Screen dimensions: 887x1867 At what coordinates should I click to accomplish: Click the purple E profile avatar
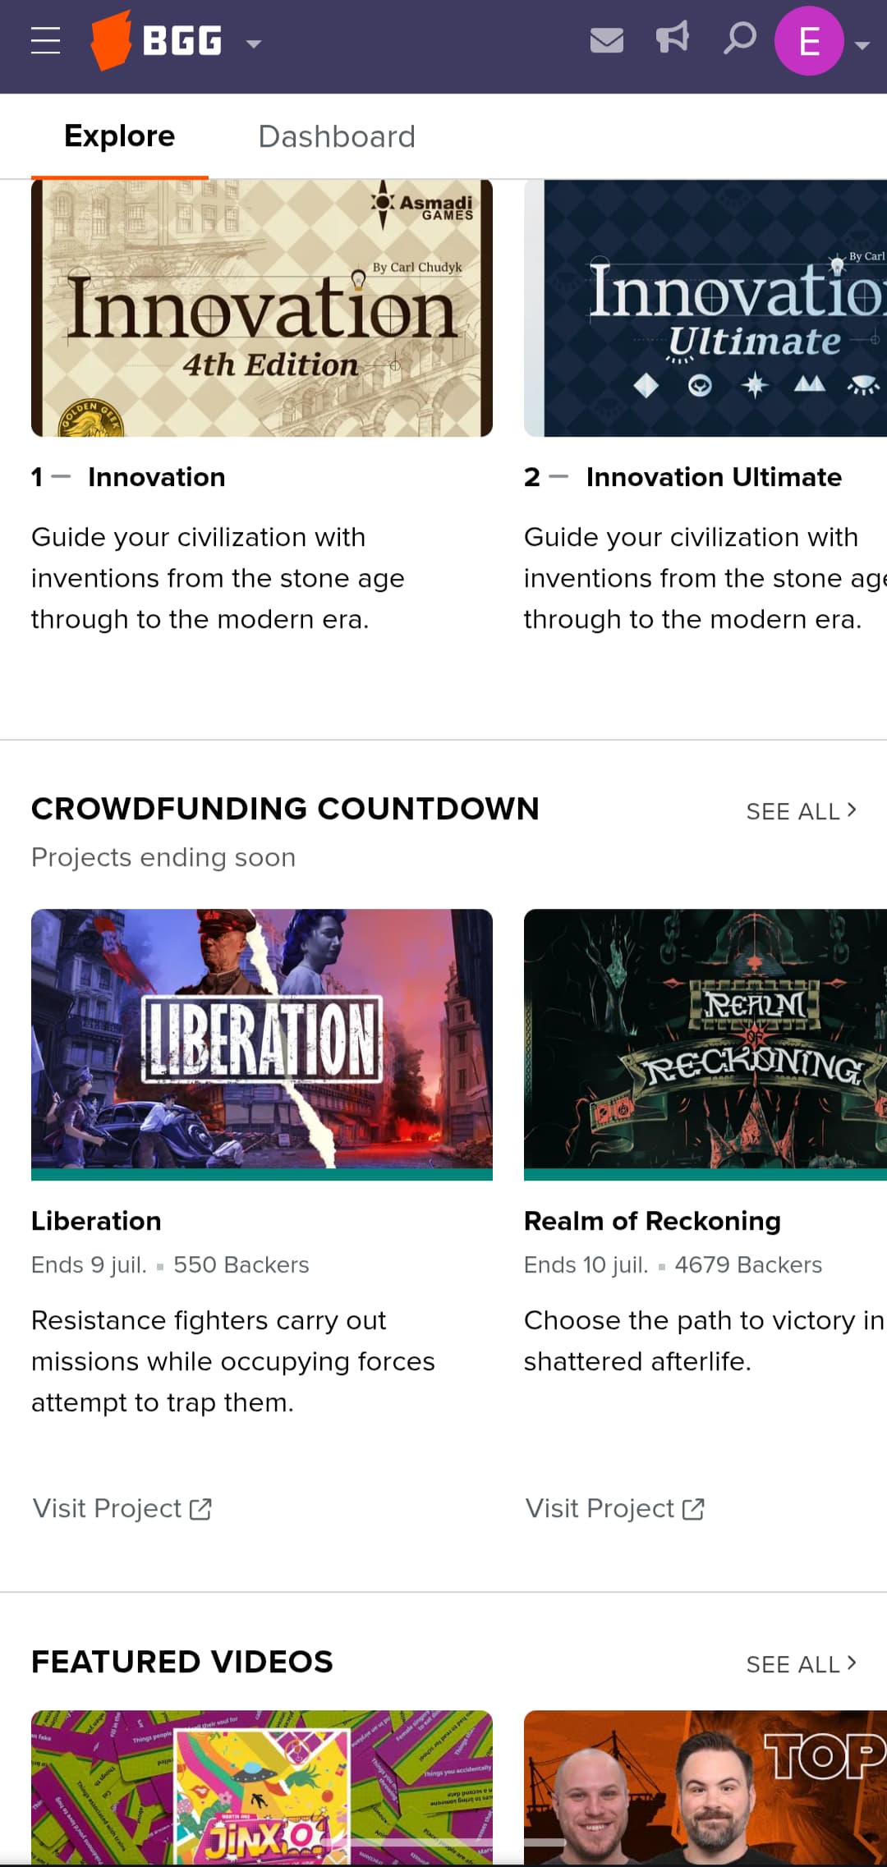[x=809, y=41]
